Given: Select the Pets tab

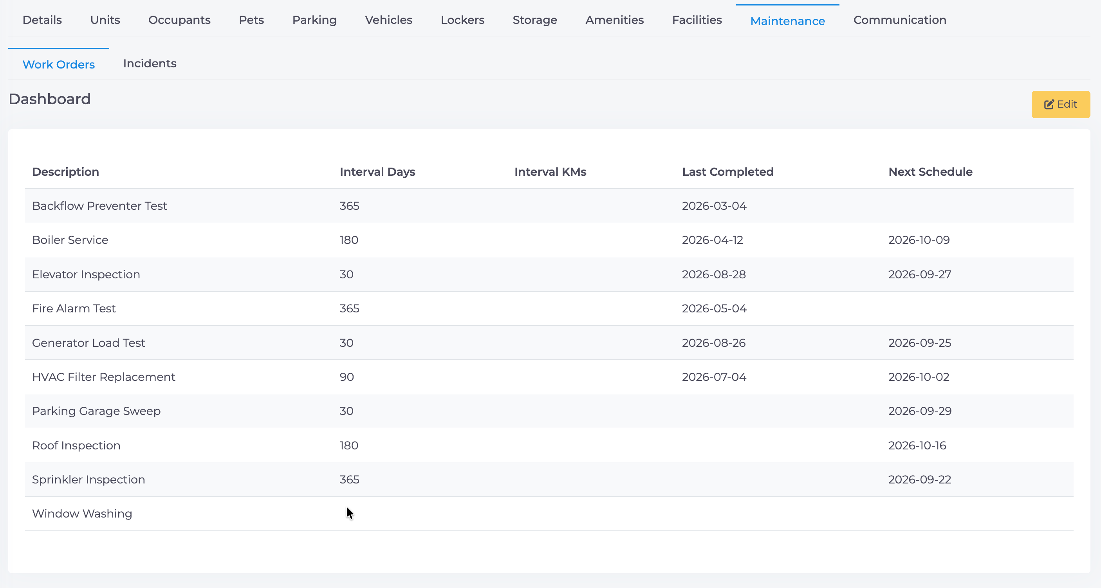Looking at the screenshot, I should point(251,20).
